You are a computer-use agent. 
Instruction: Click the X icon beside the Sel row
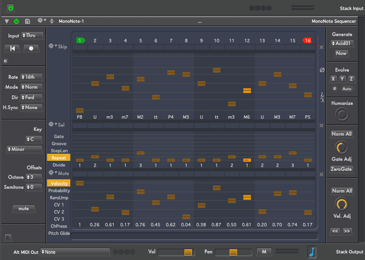(321, 126)
